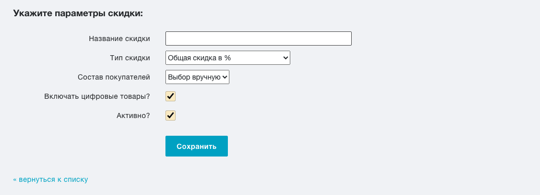This screenshot has width=540, height=195.
Task: Disable digital goods inclusion checkmark
Action: click(x=171, y=96)
